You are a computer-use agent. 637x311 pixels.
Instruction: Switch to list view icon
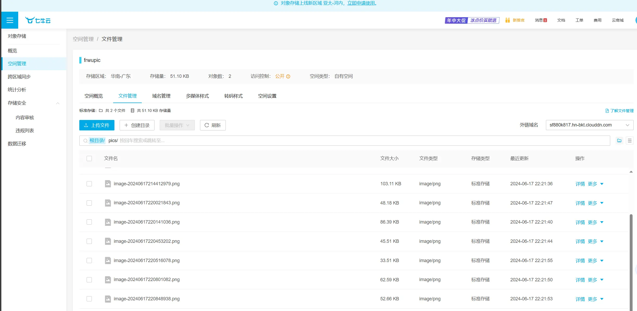click(x=630, y=141)
